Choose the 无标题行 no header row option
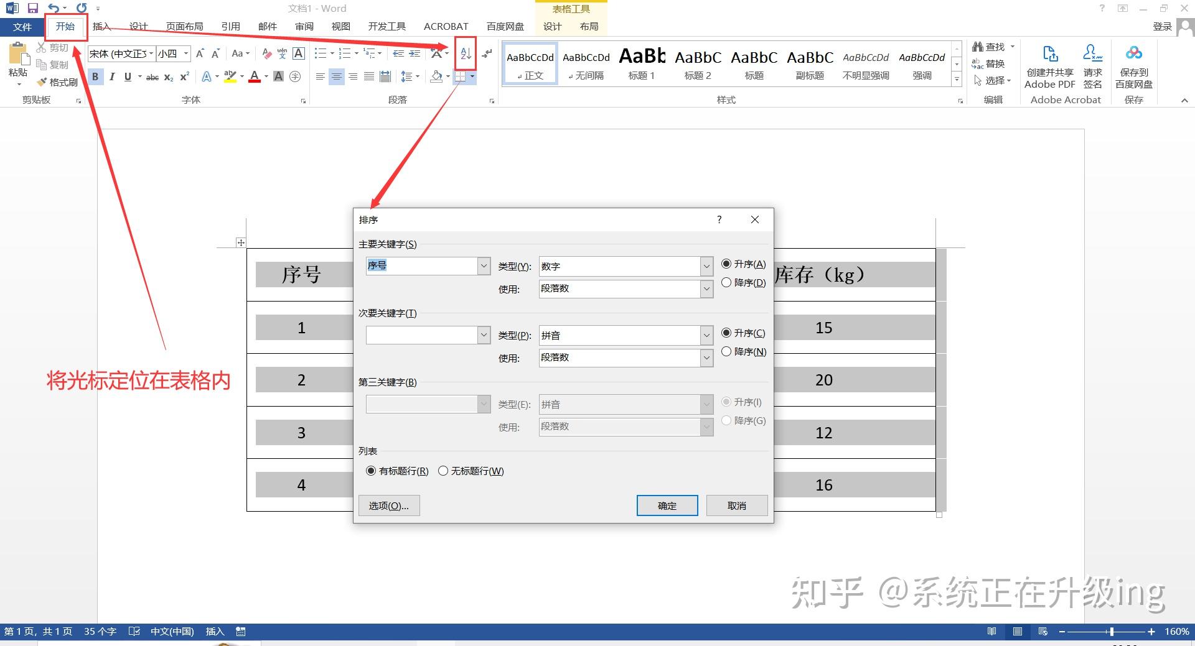Viewport: 1195px width, 646px height. (471, 471)
